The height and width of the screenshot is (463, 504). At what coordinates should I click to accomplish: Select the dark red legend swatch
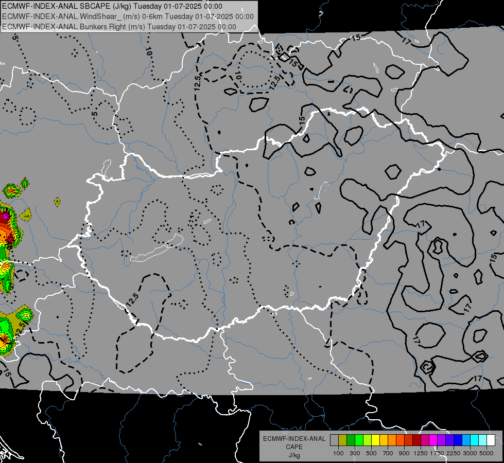[x=416, y=440]
